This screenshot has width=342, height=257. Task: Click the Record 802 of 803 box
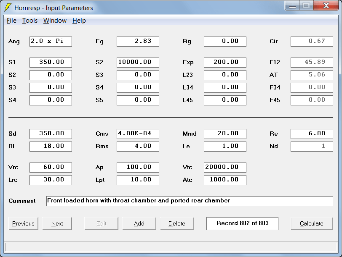[242, 223]
